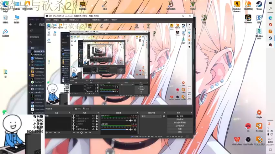Open the 停靠窗口(D) menu in OBS
The width and height of the screenshot is (275, 154).
tap(74, 20)
